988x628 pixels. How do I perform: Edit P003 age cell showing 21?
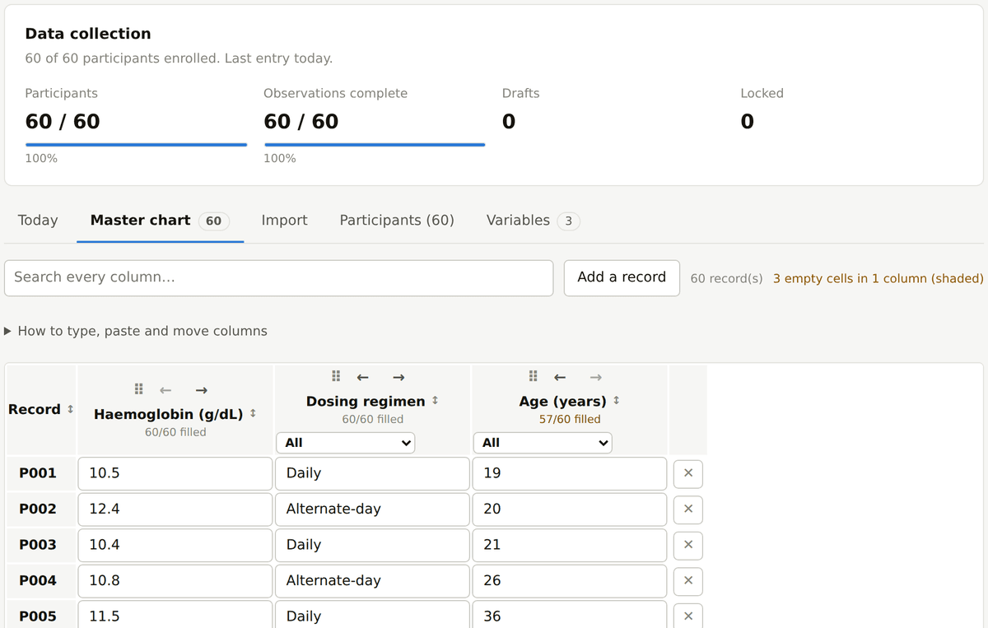pyautogui.click(x=570, y=545)
